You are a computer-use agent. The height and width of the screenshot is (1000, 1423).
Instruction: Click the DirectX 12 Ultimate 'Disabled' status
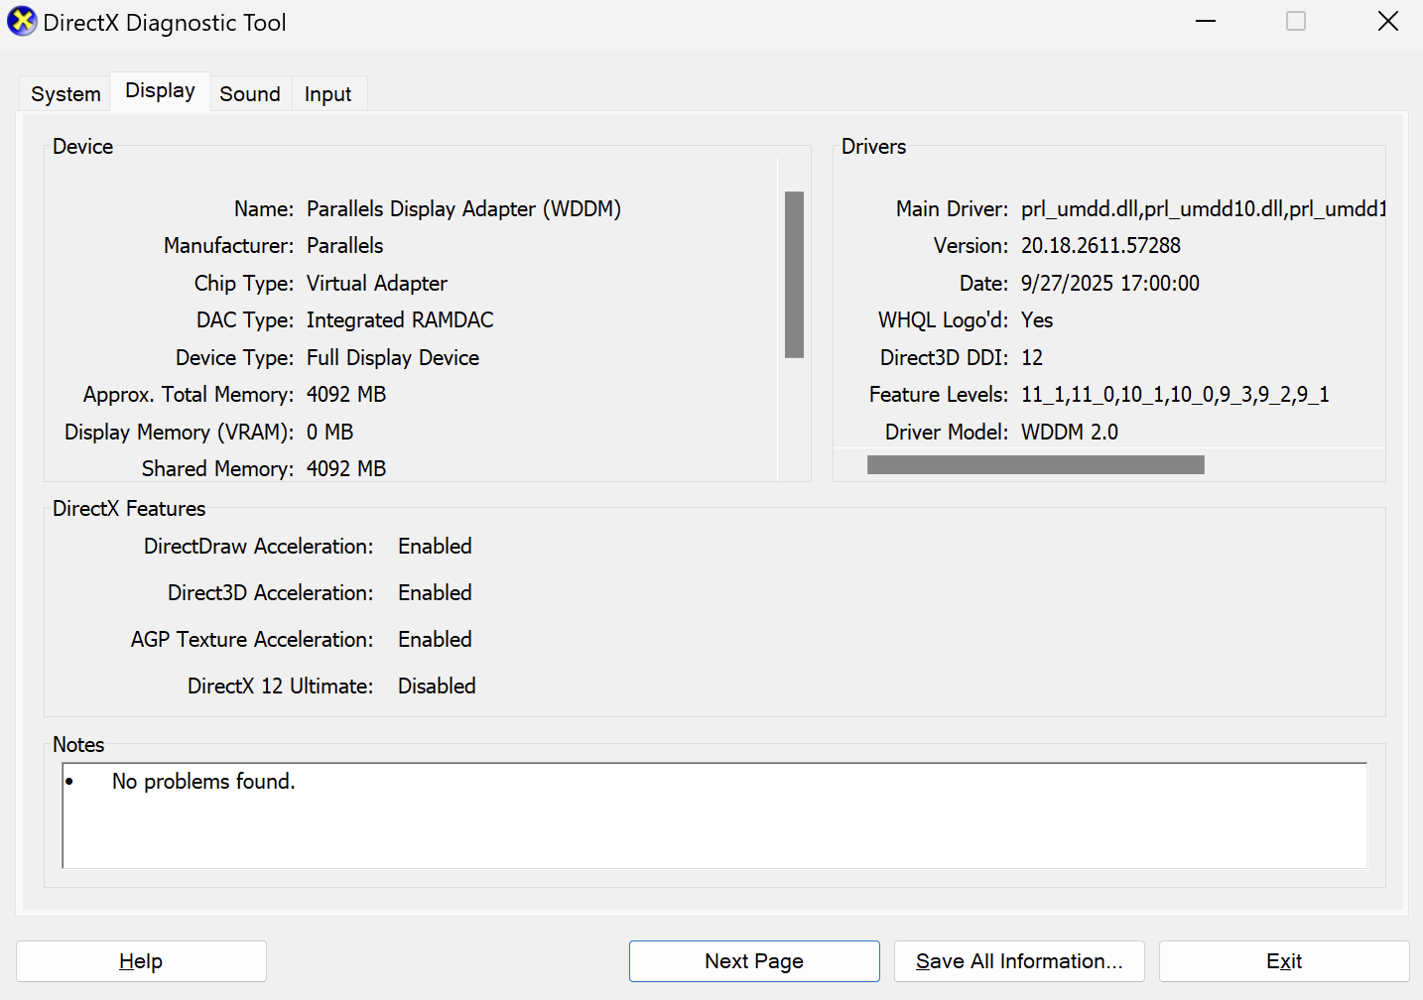437,687
